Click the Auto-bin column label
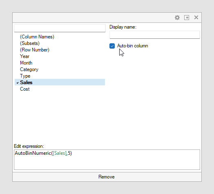The width and height of the screenshot is (214, 194). pyautogui.click(x=132, y=46)
